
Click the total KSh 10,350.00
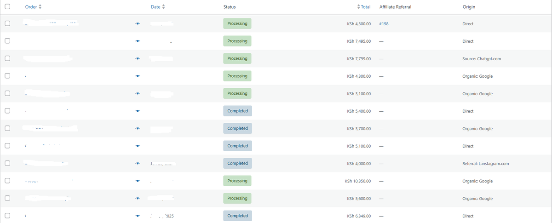point(358,181)
